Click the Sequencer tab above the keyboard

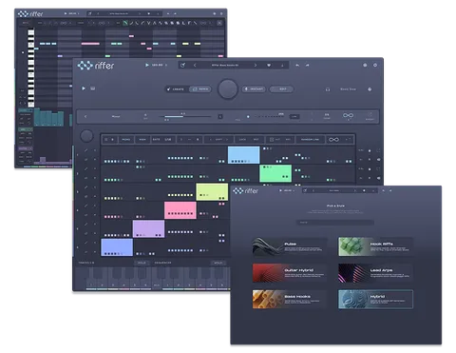(162, 263)
